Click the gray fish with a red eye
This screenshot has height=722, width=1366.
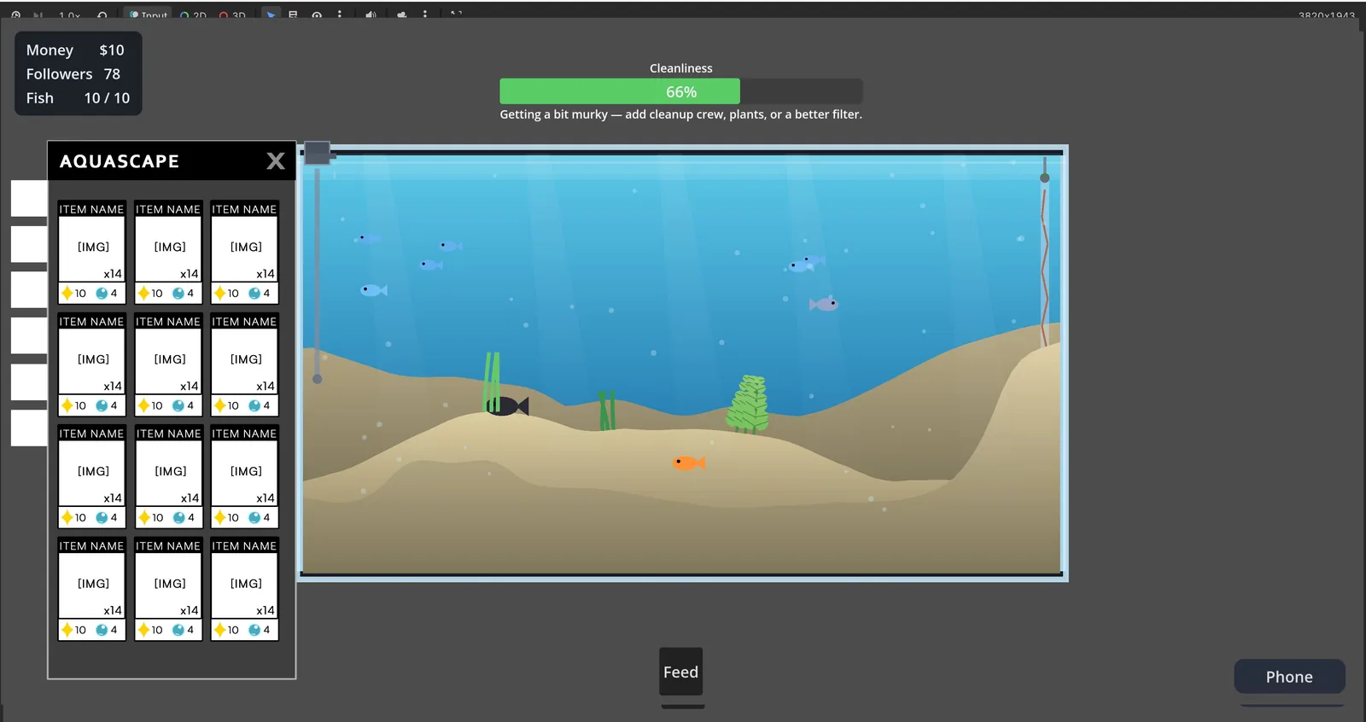(x=824, y=304)
